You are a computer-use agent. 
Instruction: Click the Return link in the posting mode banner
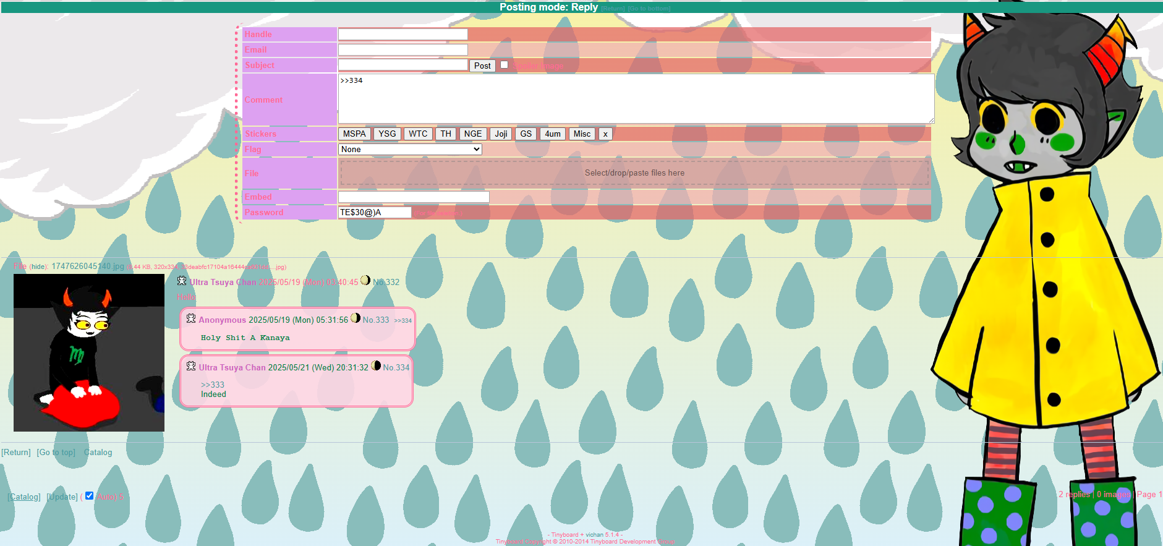[x=613, y=9]
